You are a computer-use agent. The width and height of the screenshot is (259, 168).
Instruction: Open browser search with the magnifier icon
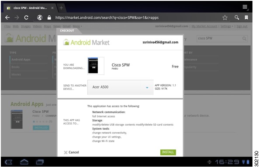[237, 17]
